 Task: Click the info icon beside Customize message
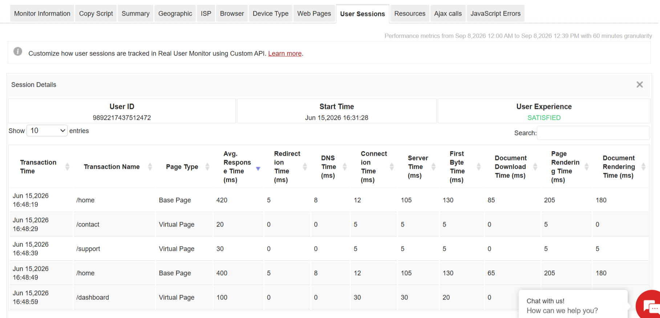pos(18,52)
